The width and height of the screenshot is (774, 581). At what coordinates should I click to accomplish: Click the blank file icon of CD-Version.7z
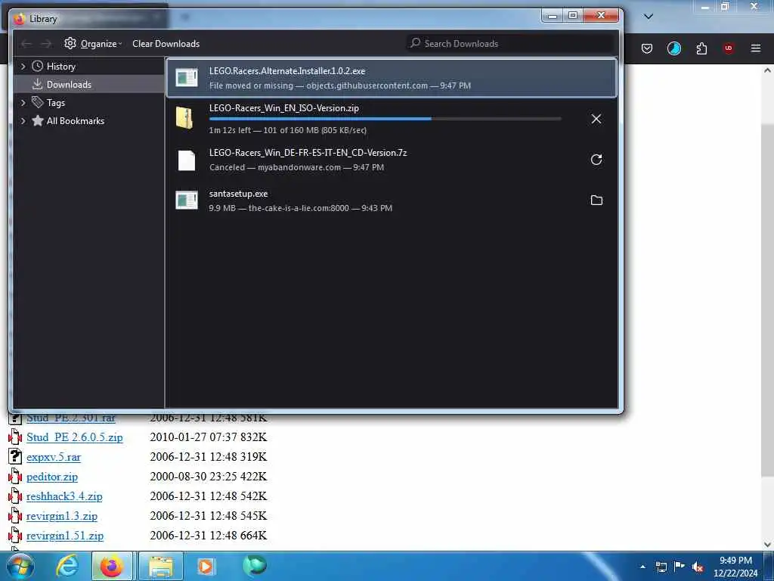(x=187, y=160)
